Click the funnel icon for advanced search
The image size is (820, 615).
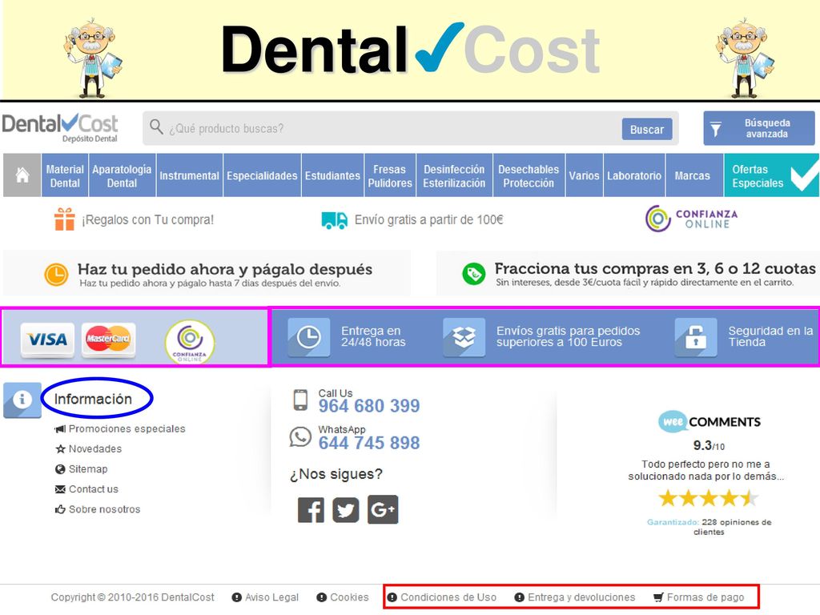coord(715,129)
